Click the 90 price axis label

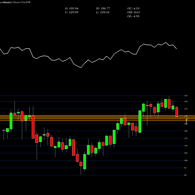tap(185, 175)
